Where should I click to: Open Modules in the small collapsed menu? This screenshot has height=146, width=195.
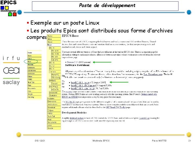click(34, 65)
